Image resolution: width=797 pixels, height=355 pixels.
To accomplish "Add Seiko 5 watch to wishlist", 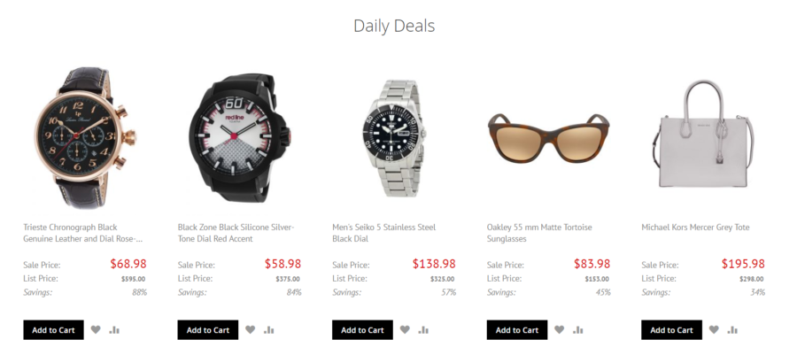I will [405, 329].
